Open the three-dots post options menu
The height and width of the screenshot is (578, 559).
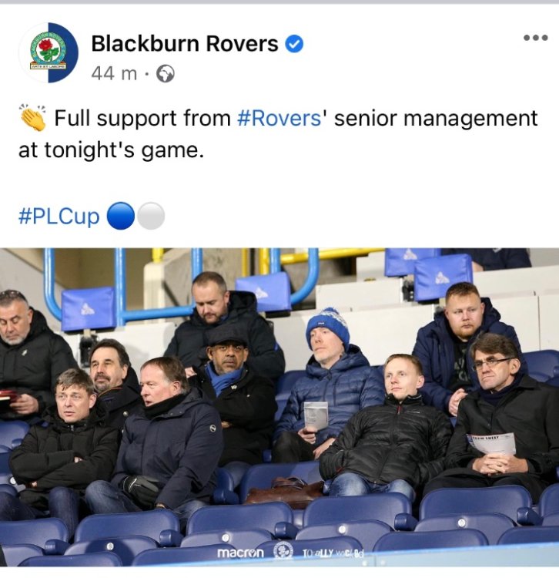click(x=535, y=38)
